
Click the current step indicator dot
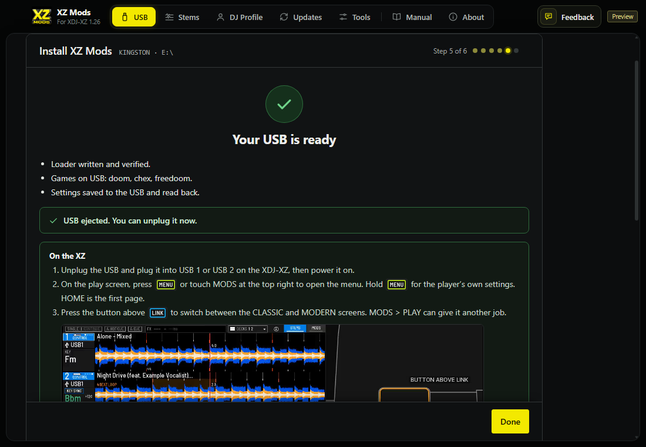pyautogui.click(x=508, y=51)
